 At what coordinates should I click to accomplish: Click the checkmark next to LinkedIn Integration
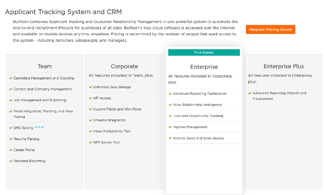click(x=90, y=120)
